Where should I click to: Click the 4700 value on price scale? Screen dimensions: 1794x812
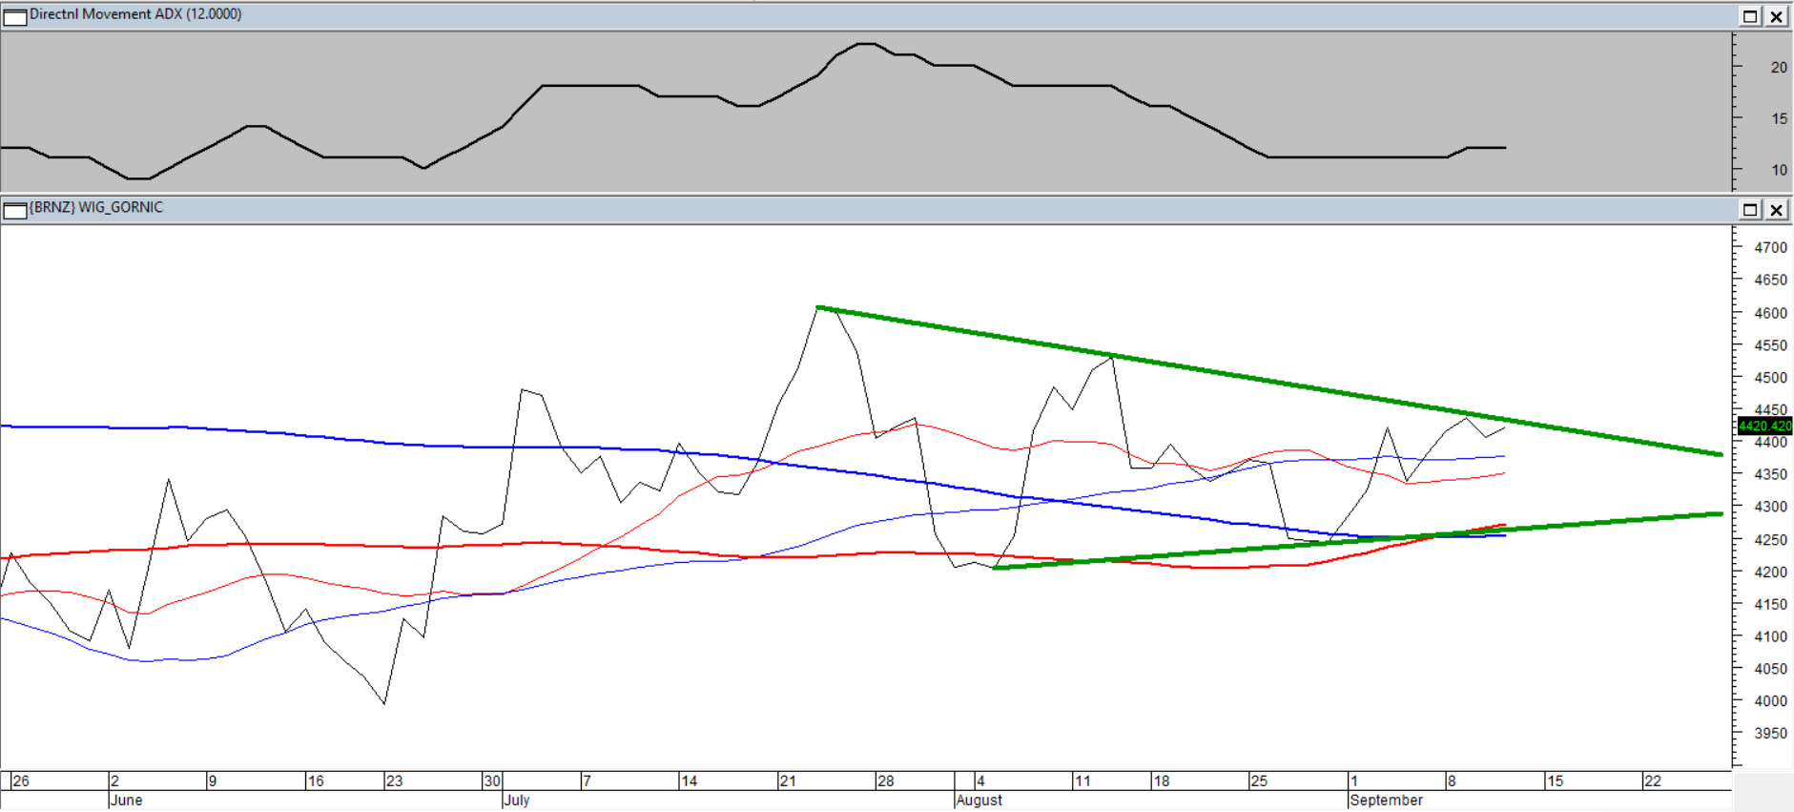(x=1770, y=248)
